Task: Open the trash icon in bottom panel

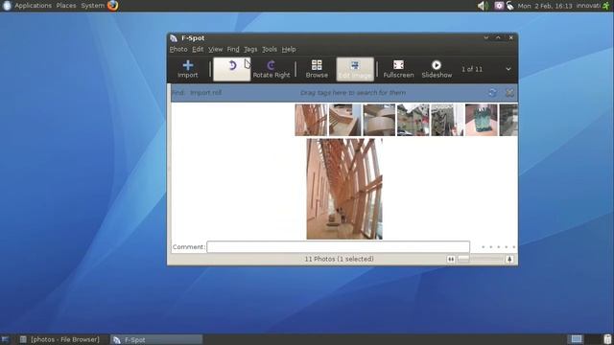Action: 607,339
